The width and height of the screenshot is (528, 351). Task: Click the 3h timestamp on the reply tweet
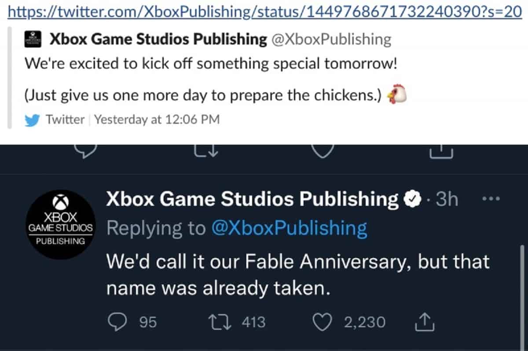[x=446, y=198]
